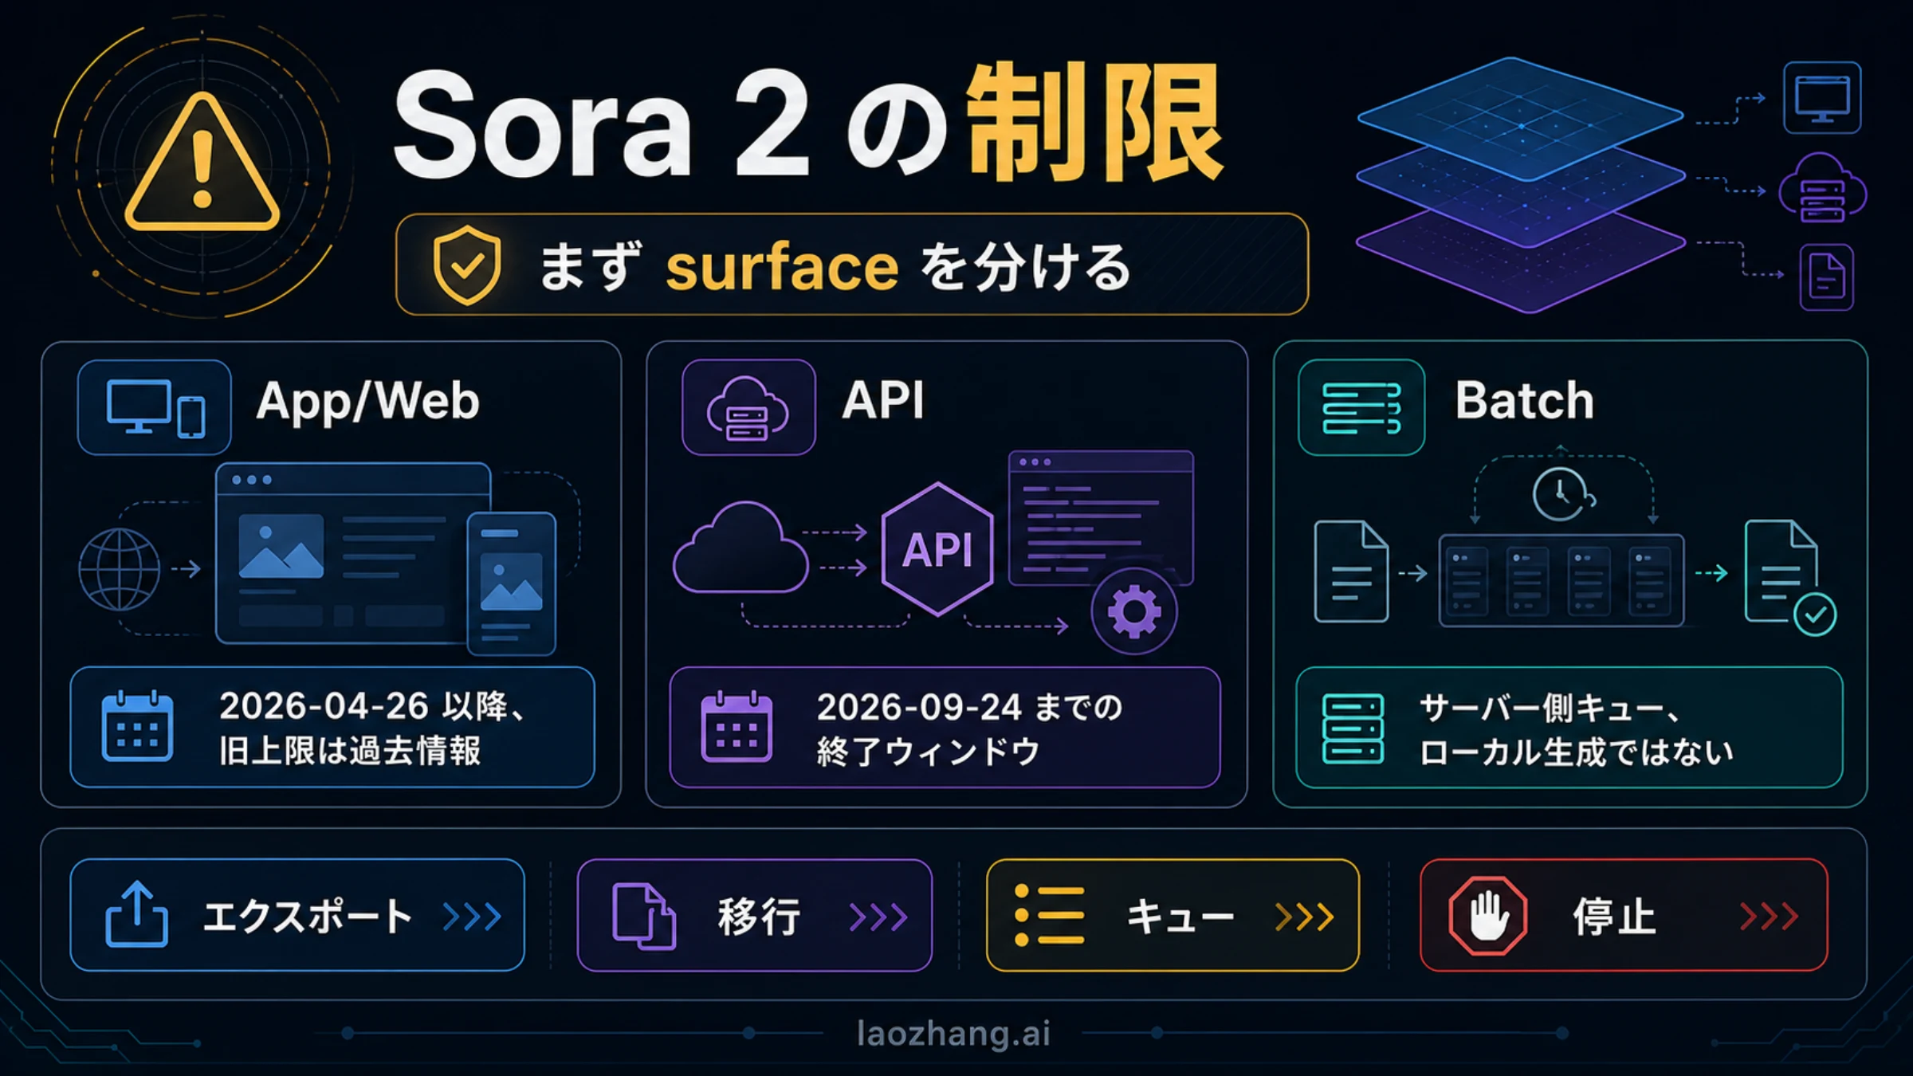Image resolution: width=1913 pixels, height=1076 pixels.
Task: Click the copy documents icon next to 移行
Action: [x=644, y=916]
